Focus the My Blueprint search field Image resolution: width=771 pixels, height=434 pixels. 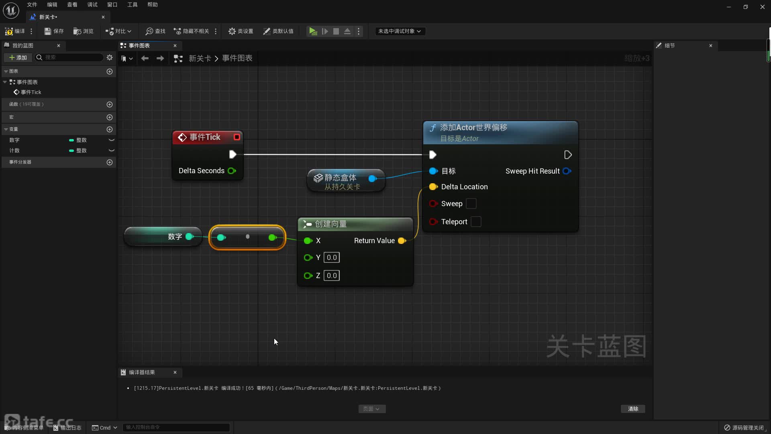(69, 57)
